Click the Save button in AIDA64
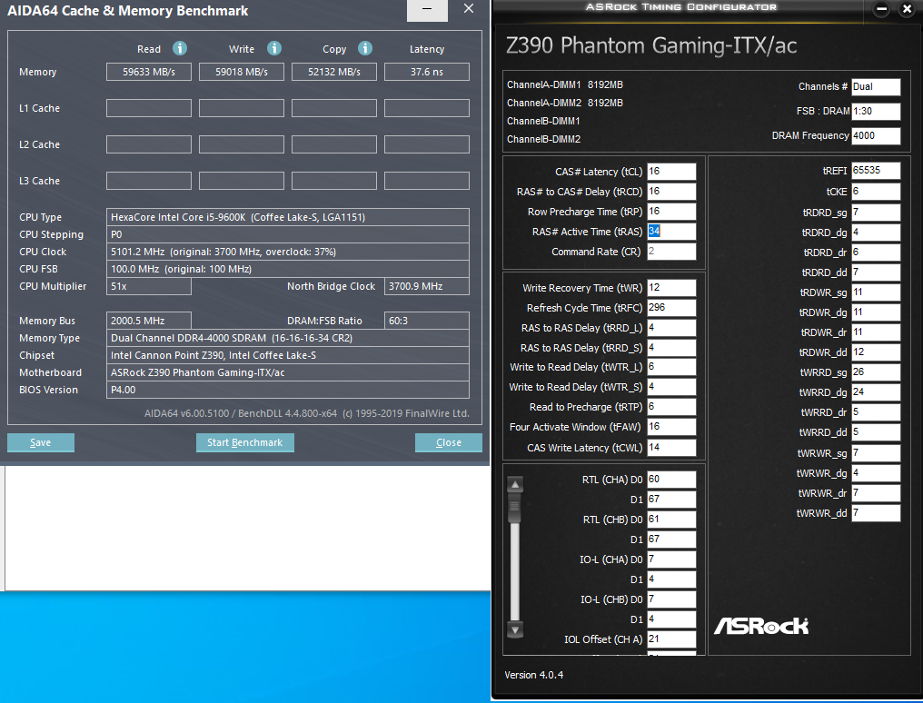This screenshot has height=703, width=923. point(41,442)
